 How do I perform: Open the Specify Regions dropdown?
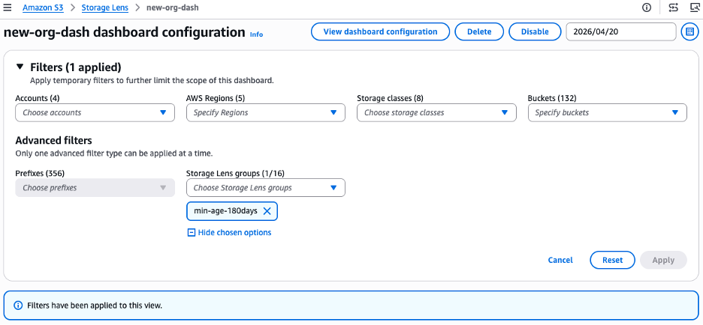tap(266, 112)
